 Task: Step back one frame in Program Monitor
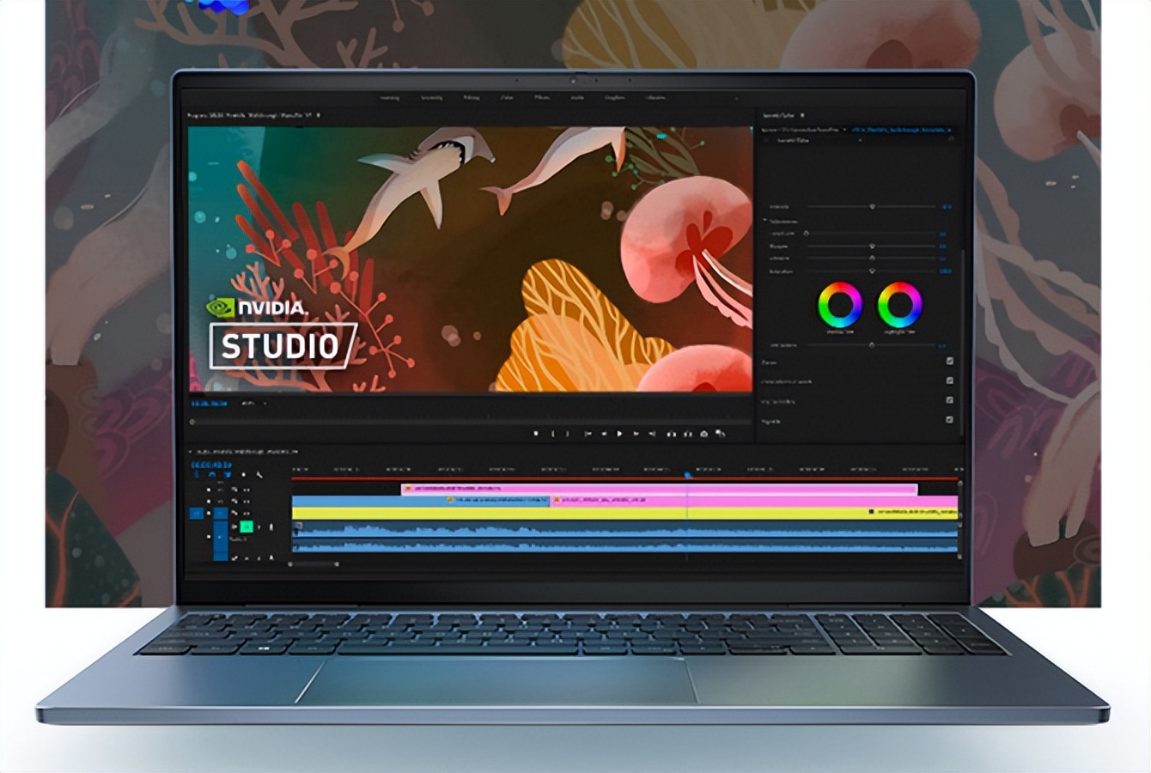(604, 434)
